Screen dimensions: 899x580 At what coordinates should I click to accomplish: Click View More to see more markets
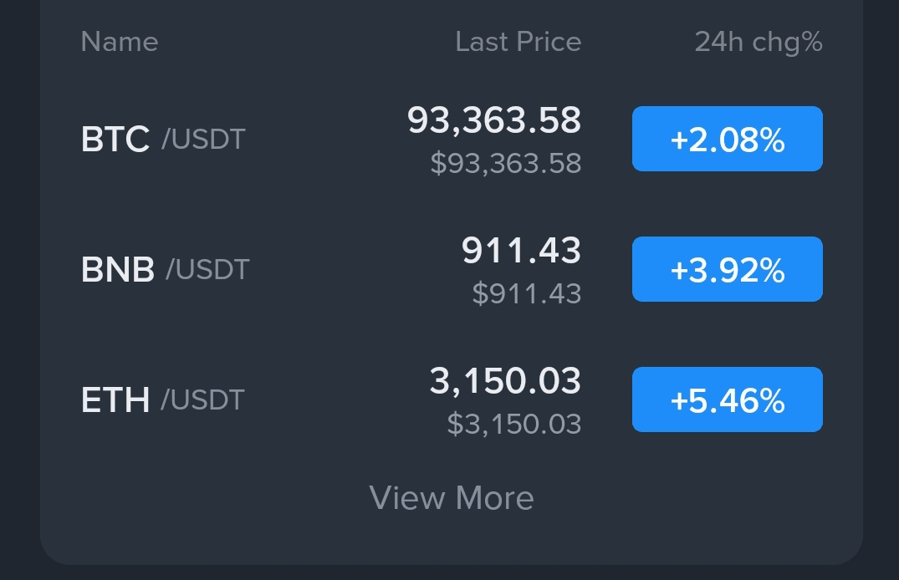pos(452,498)
